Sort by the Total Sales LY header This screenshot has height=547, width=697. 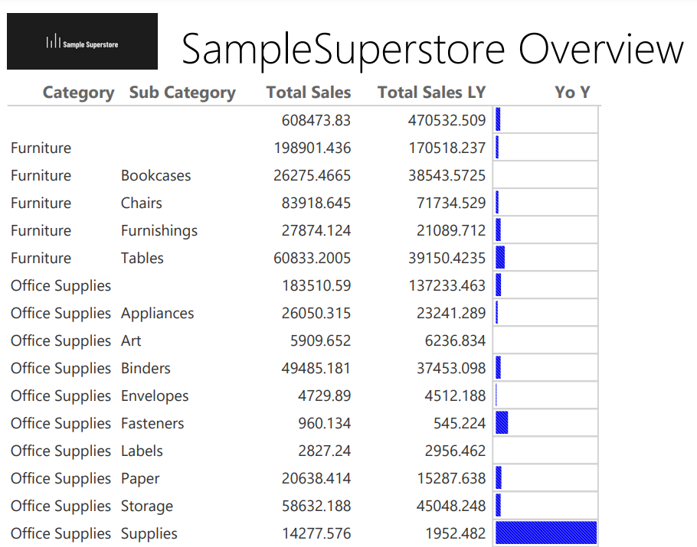click(431, 92)
